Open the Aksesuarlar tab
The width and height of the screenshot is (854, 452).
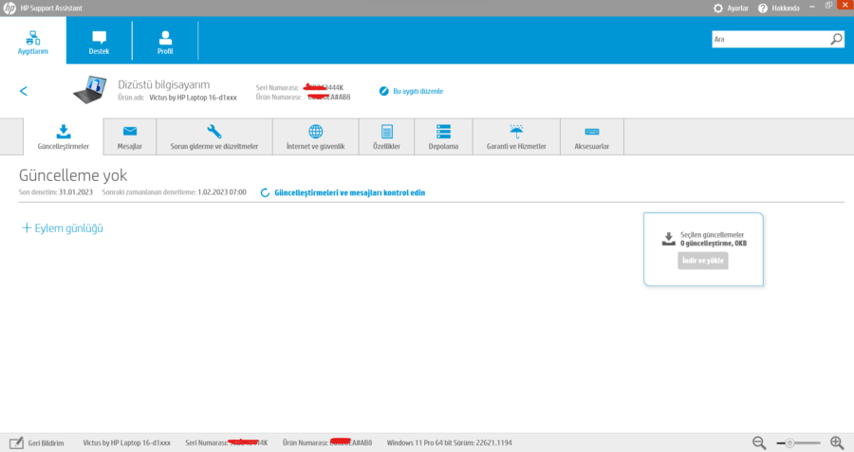tap(591, 137)
